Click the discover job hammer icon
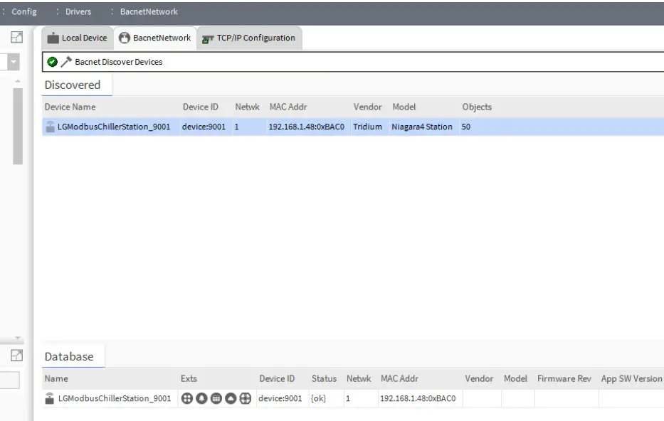 66,62
